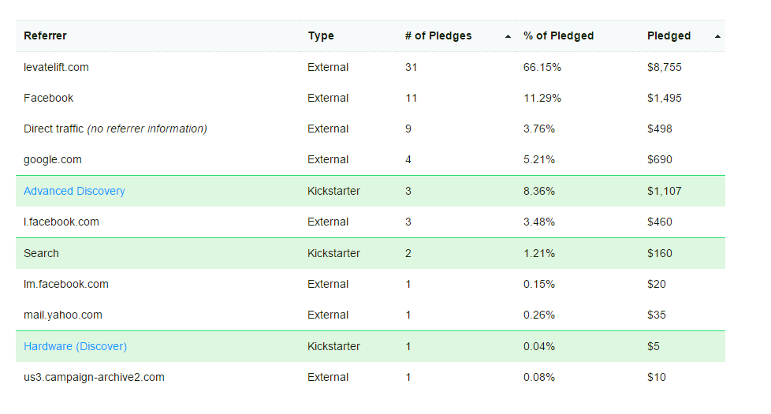
Task: Select the us3.campaign-archive2.com row
Action: pos(94,377)
